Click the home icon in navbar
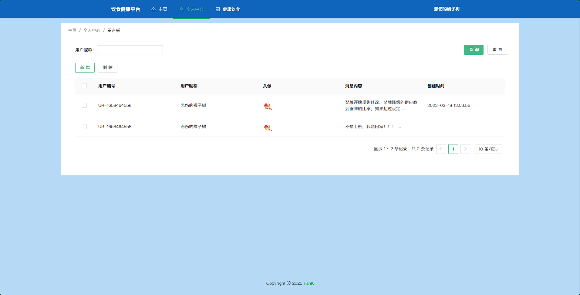580x295 pixels. point(153,9)
